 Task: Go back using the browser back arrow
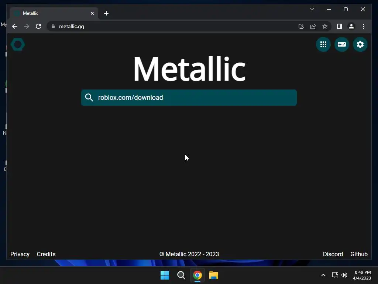(x=15, y=26)
